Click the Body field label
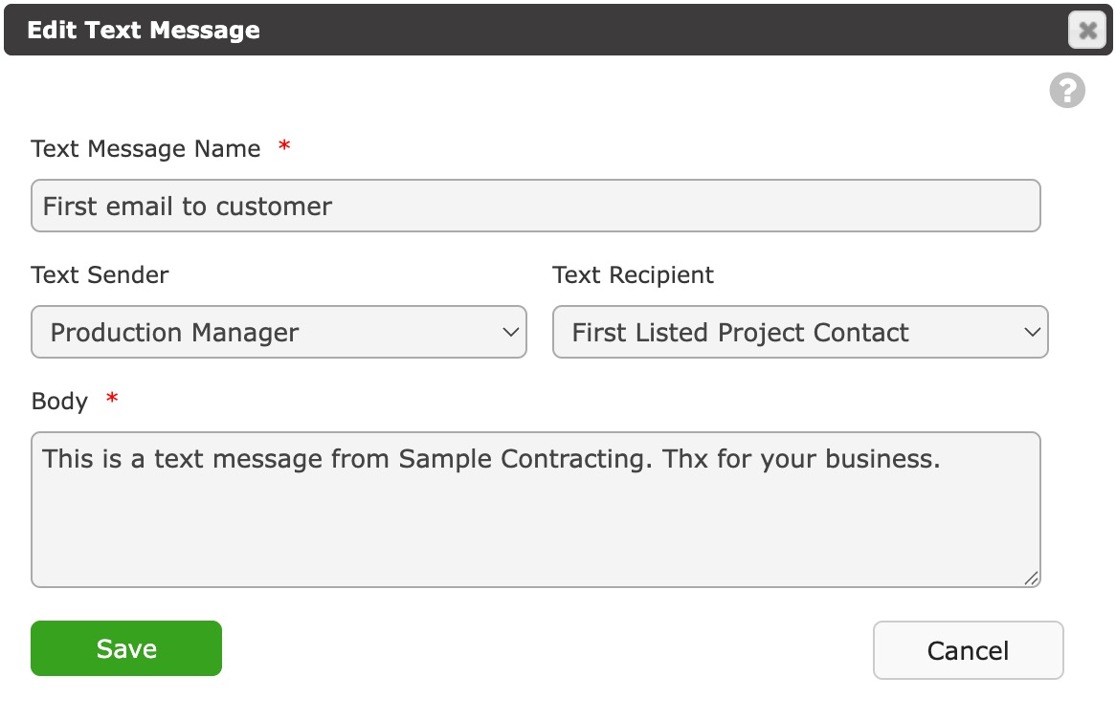Viewport: 1116px width, 721px height. tap(59, 401)
